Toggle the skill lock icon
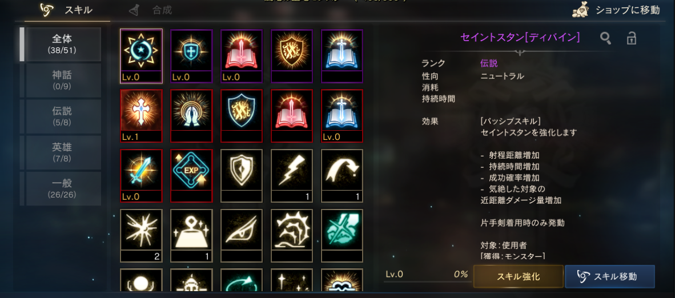Image resolution: width=675 pixels, height=298 pixels. click(631, 38)
